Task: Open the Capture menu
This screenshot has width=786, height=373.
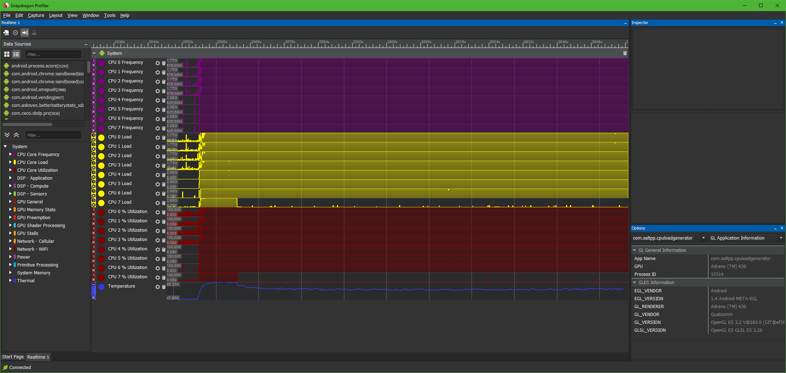Action: point(36,15)
